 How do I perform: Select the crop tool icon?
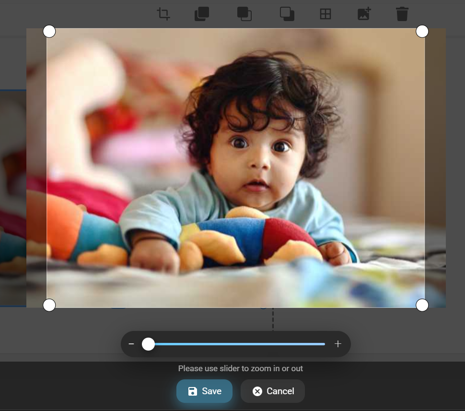pos(163,14)
